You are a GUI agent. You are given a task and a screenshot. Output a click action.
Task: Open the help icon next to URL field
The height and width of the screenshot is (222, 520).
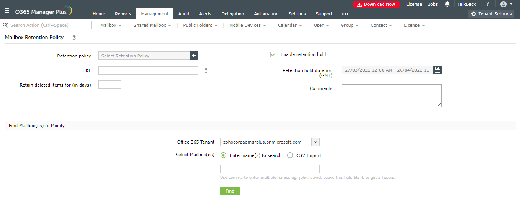point(206,70)
